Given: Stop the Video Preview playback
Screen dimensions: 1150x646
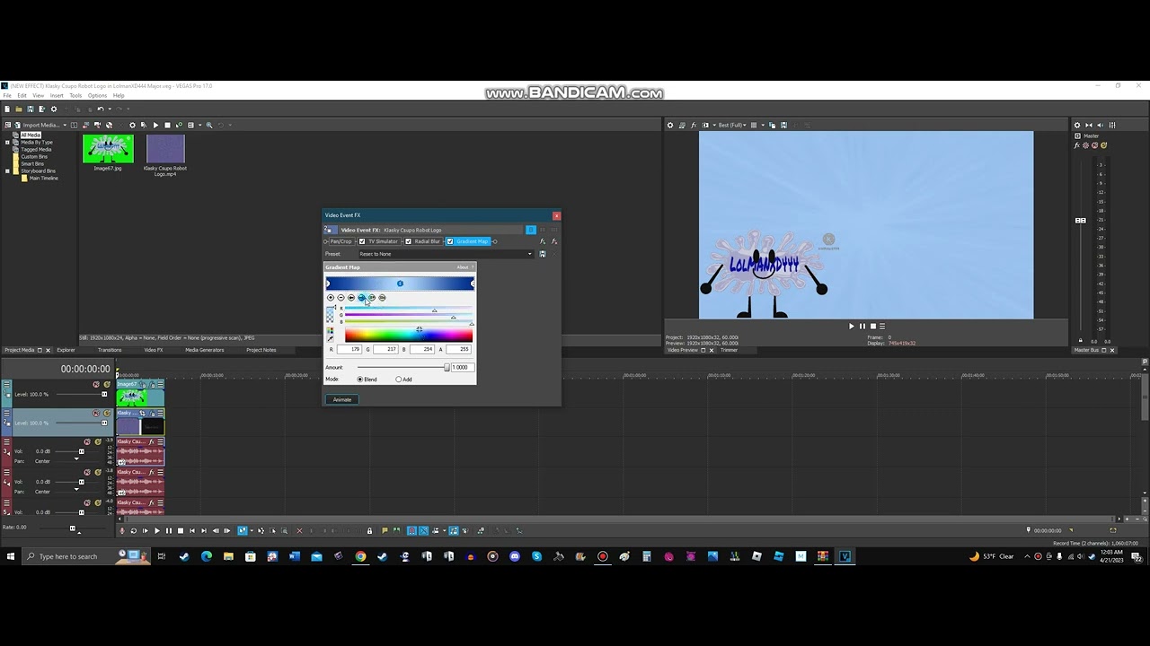Looking at the screenshot, I should tap(872, 326).
